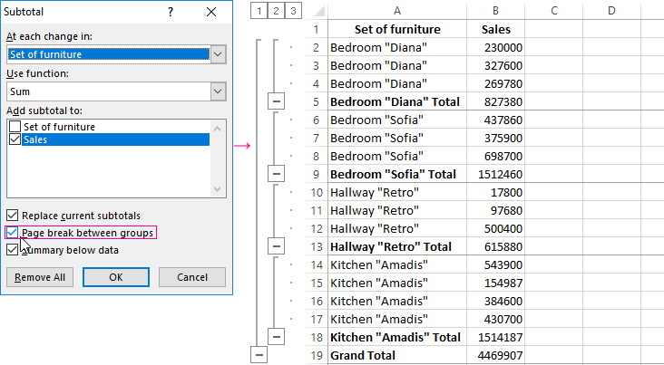This screenshot has width=664, height=365.
Task: Collapse the Bedroom "Diana" group
Action: [277, 101]
